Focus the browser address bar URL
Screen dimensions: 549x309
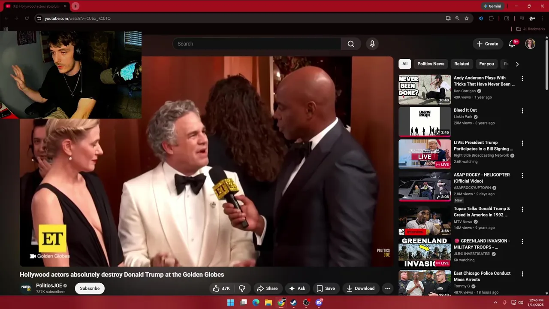click(x=78, y=18)
